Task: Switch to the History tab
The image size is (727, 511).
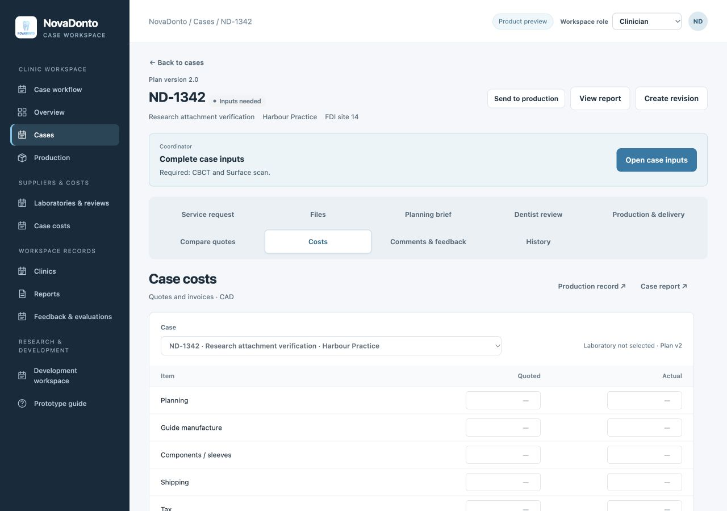Action: [x=538, y=242]
